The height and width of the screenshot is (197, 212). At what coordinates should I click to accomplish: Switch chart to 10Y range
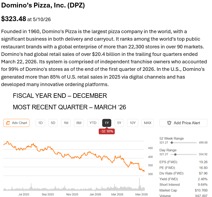(133, 123)
